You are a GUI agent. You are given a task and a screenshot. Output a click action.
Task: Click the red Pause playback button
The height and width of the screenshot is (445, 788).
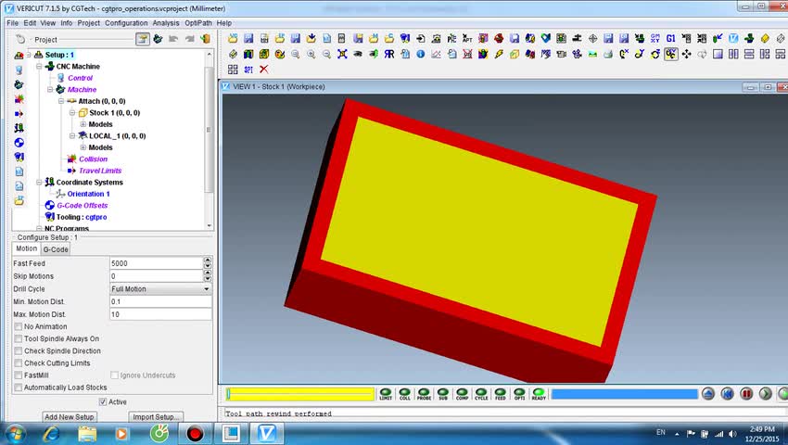click(x=746, y=393)
